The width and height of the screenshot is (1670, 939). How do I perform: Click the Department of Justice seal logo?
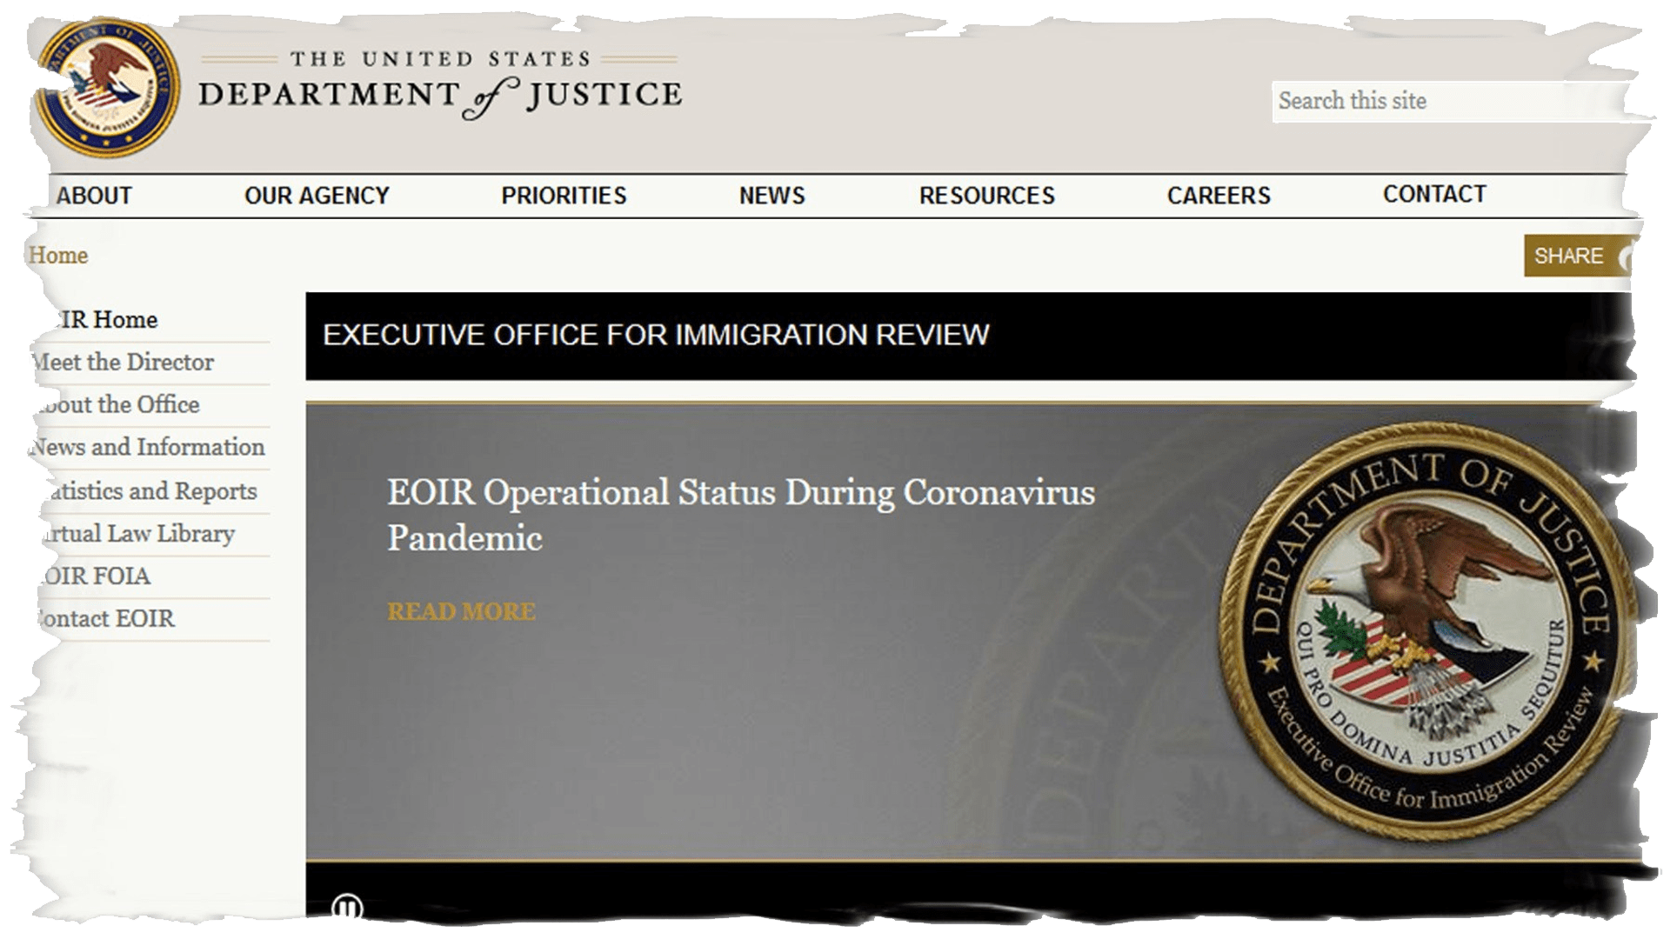pyautogui.click(x=109, y=87)
